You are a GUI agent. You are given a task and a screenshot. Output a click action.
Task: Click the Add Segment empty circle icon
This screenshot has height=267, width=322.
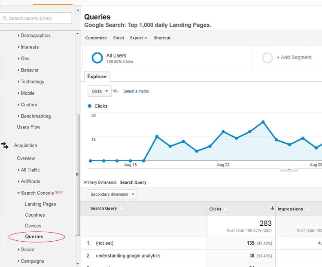pyautogui.click(x=267, y=58)
